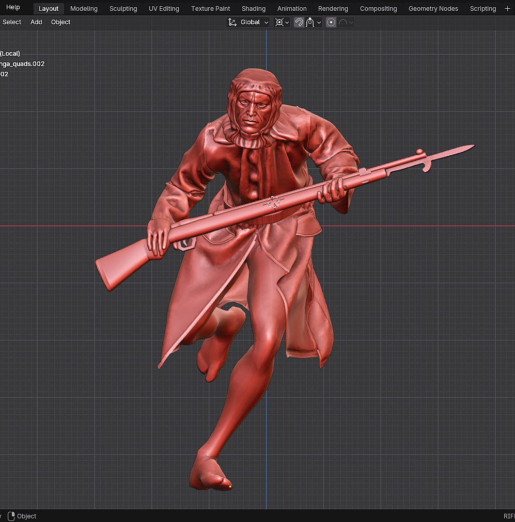The height and width of the screenshot is (522, 515).
Task: Switch to the Modeling workspace tab
Action: 84,9
